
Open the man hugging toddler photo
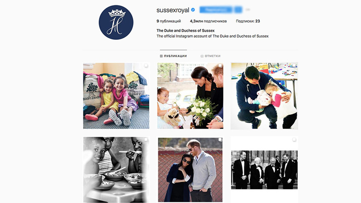[264, 96]
